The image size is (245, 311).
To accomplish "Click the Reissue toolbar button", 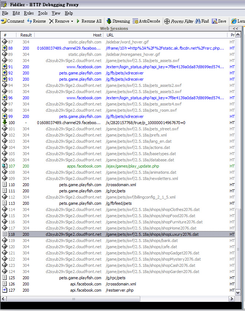I will (x=36, y=21).
